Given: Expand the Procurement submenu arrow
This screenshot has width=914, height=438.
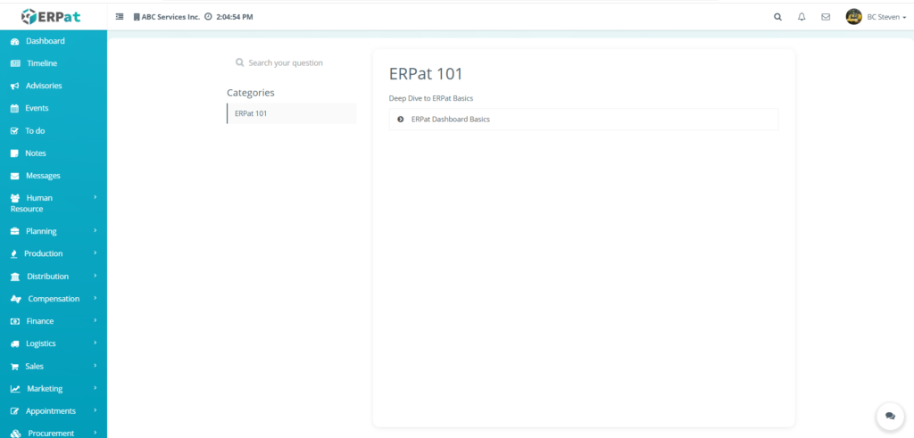Looking at the screenshot, I should 95,433.
